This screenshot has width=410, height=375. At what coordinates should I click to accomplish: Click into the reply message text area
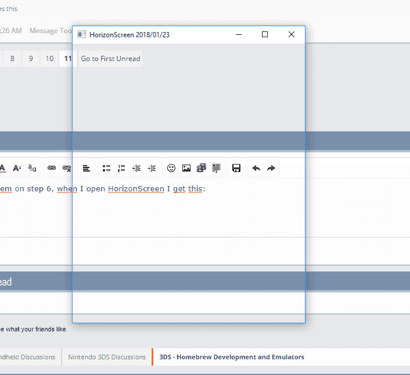tap(205, 208)
